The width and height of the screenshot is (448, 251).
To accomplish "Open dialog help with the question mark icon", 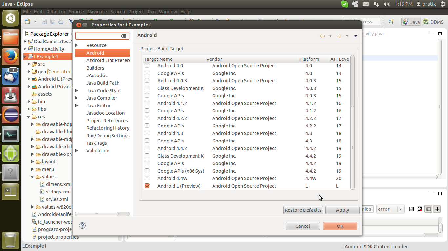I will (82, 226).
